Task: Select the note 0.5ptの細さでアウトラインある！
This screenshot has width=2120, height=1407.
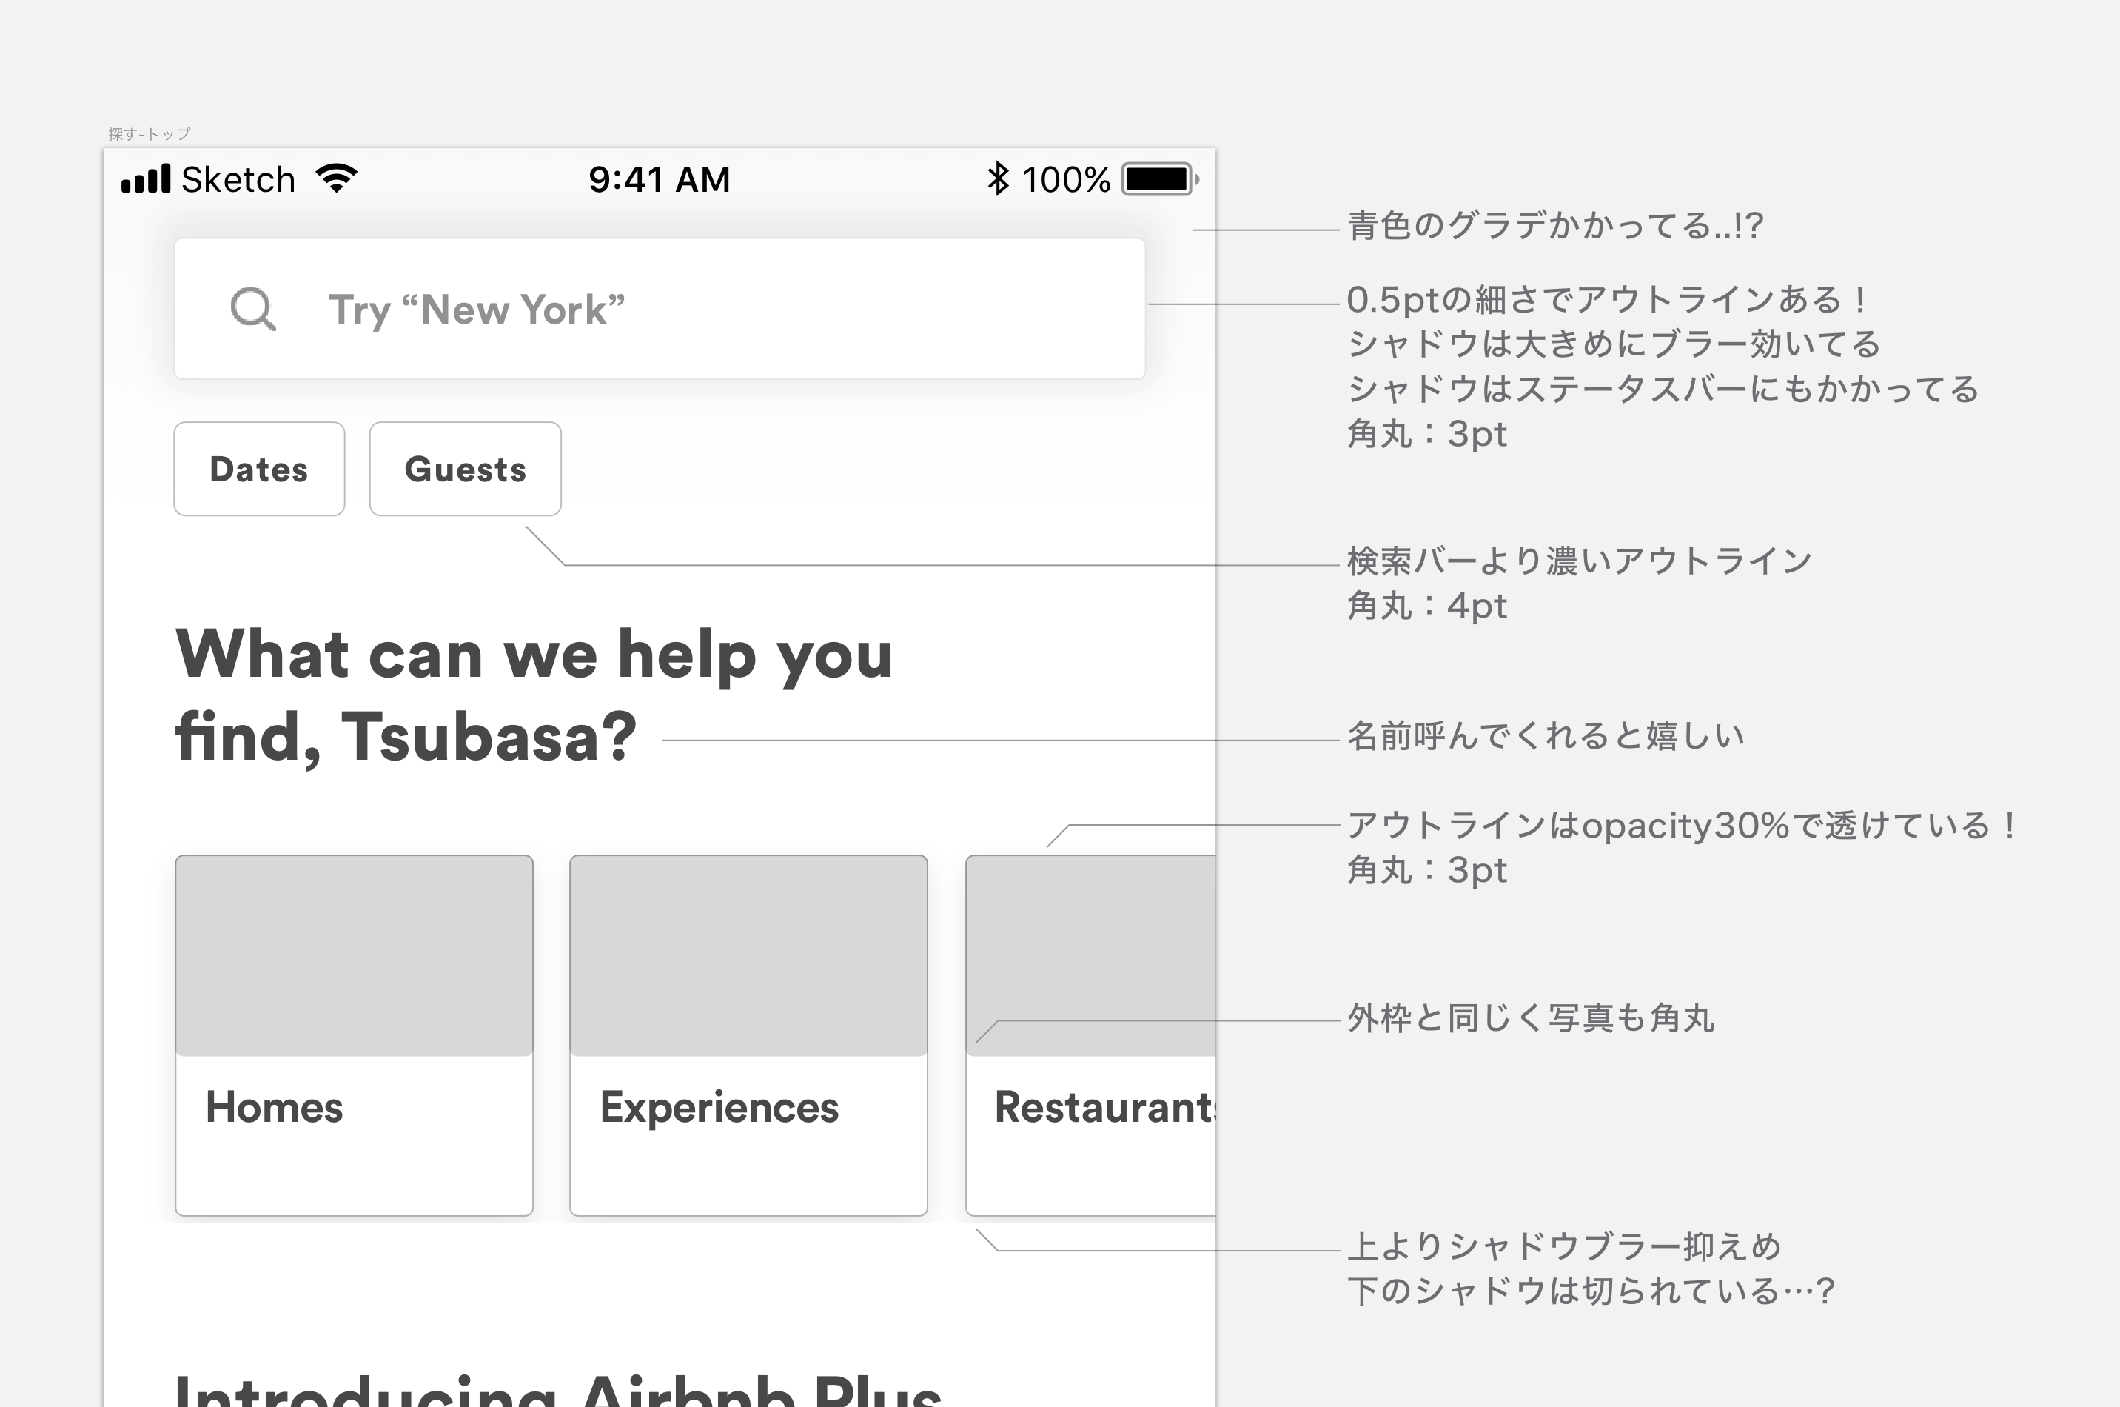Action: tap(1608, 300)
